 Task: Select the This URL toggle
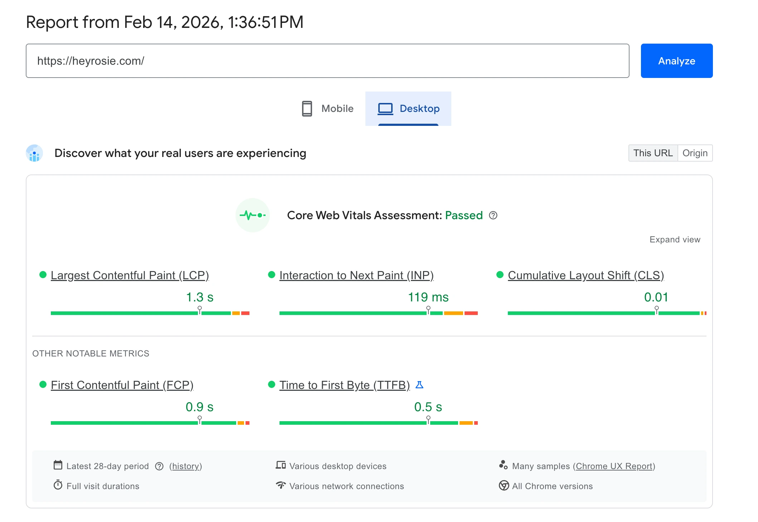click(653, 153)
